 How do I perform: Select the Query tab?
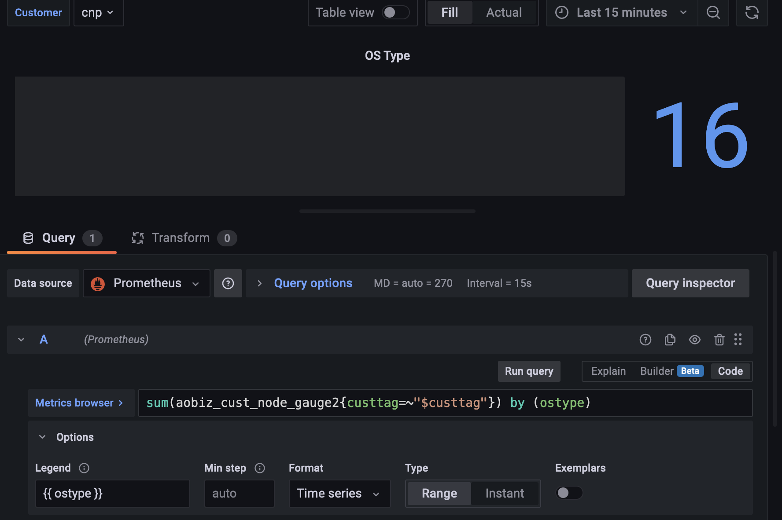[62, 238]
